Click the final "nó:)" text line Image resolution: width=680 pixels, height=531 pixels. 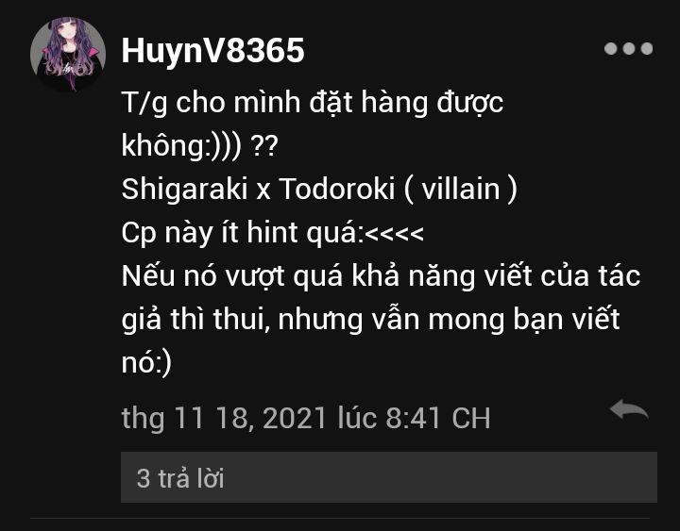point(146,362)
